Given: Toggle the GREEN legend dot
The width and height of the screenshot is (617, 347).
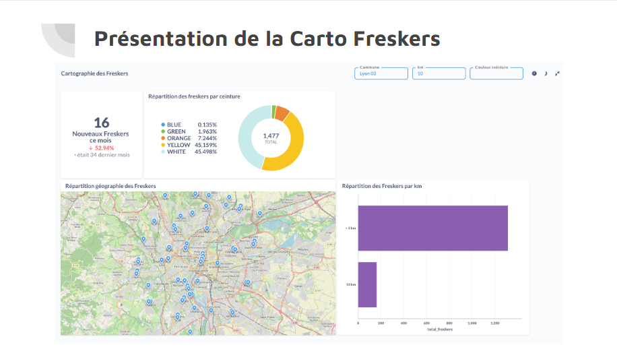Looking at the screenshot, I should point(163,131).
